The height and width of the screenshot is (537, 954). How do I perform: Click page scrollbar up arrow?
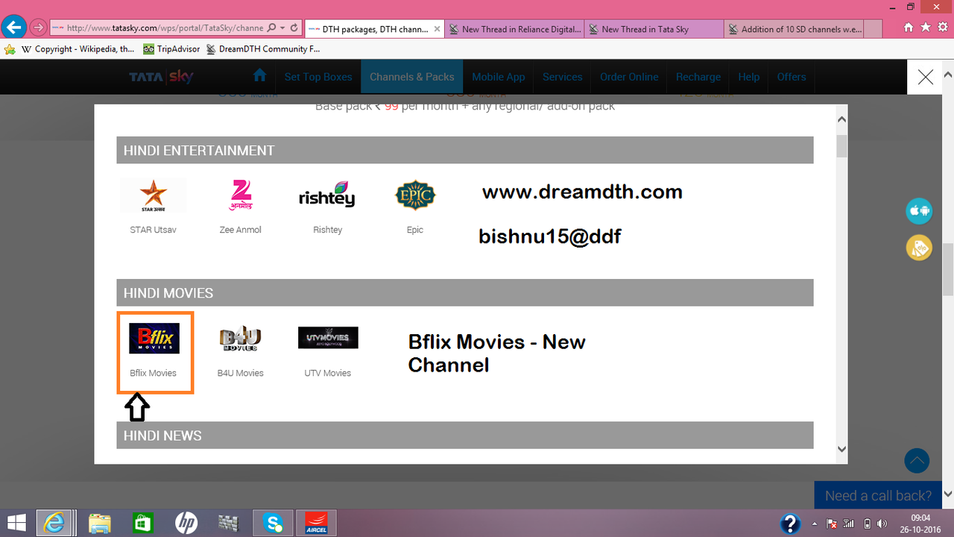pos(948,75)
